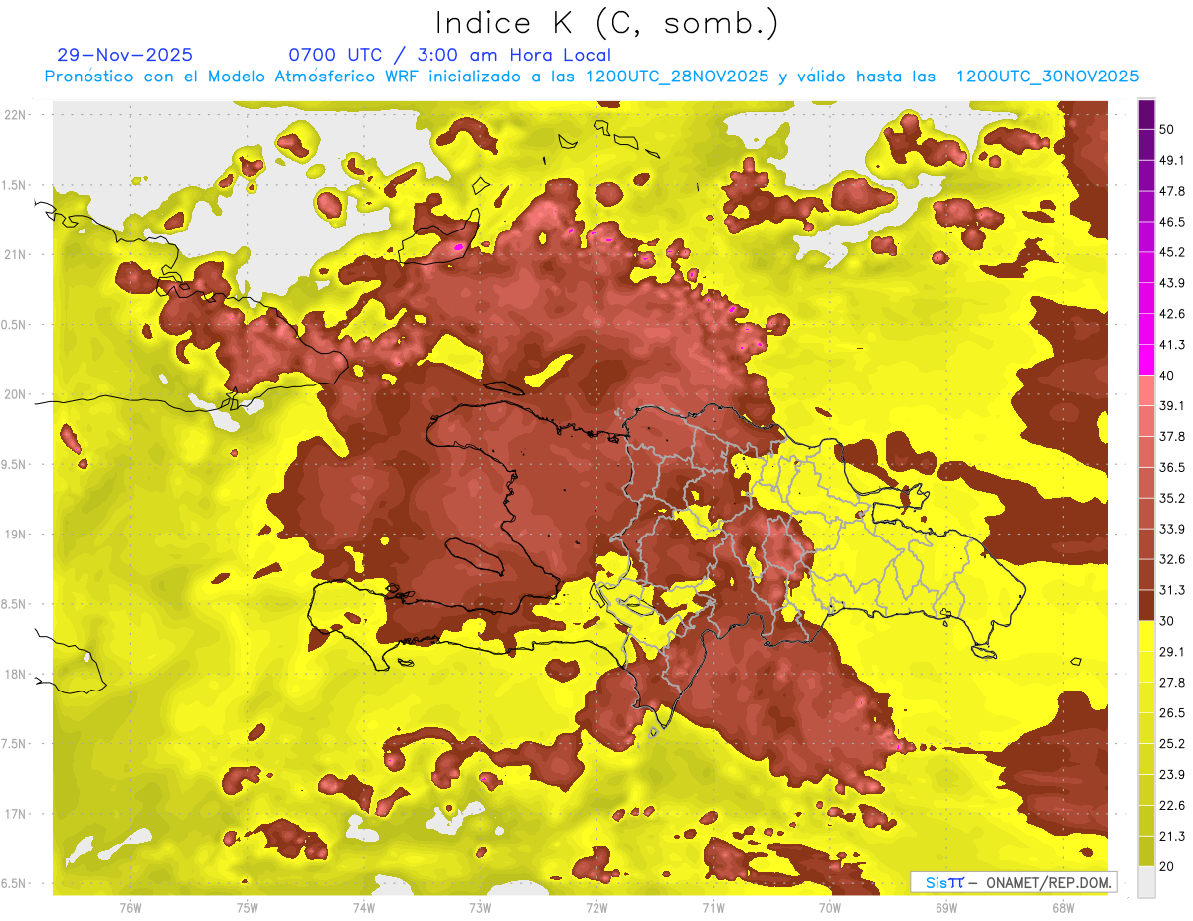
Task: Click the "39.1" color scale label
Action: pyautogui.click(x=1171, y=406)
